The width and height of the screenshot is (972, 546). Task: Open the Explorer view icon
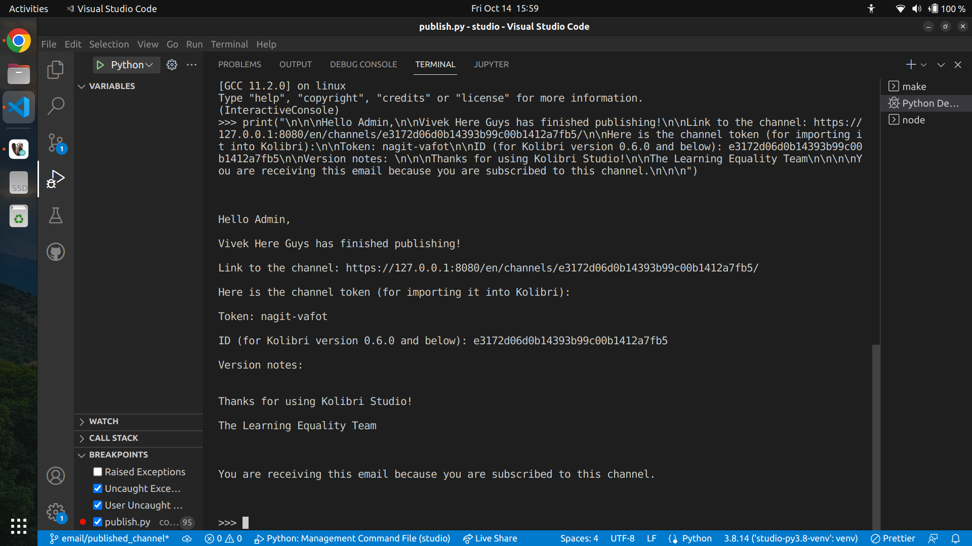point(55,69)
